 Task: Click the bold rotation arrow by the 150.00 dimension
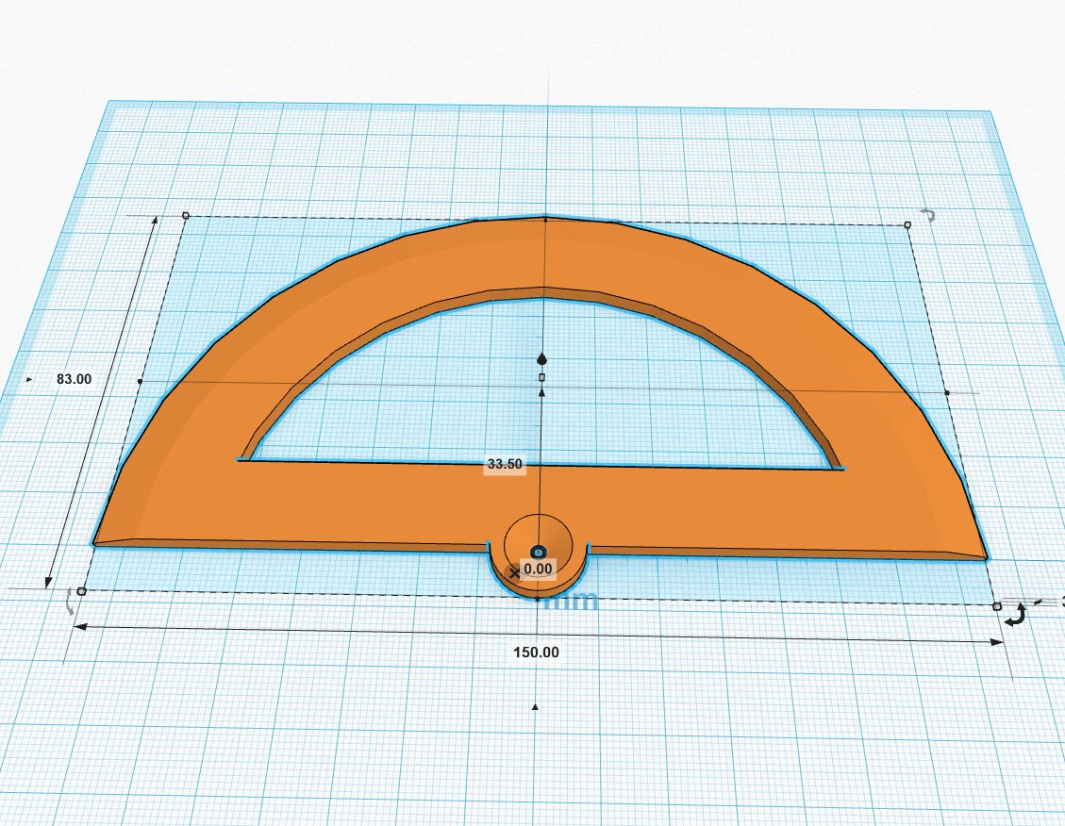[x=1015, y=617]
